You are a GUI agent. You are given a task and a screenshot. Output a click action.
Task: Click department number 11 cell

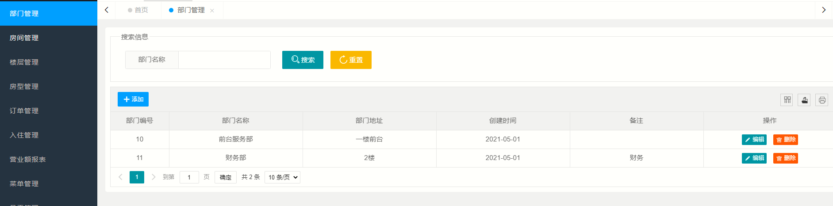tap(140, 158)
